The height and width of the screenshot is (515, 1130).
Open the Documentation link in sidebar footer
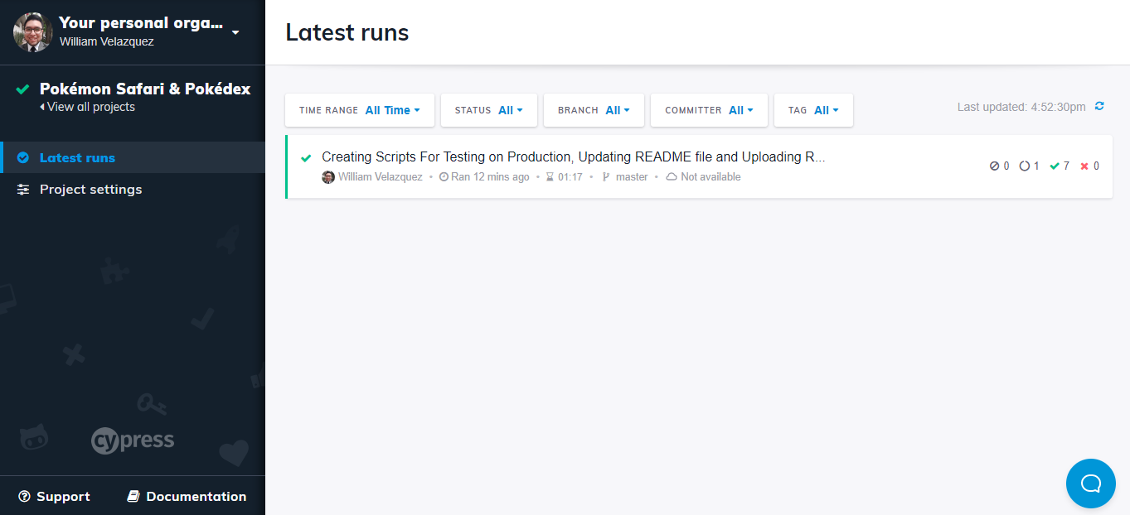pos(187,496)
